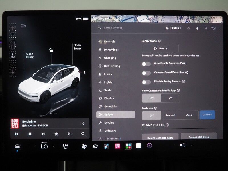The width and height of the screenshot is (228, 171).
Task: Tap Open Frunk label
Action: click(x=30, y=56)
